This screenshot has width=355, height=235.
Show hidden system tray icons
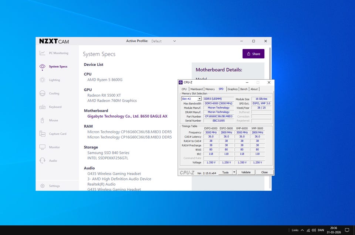coord(302,230)
